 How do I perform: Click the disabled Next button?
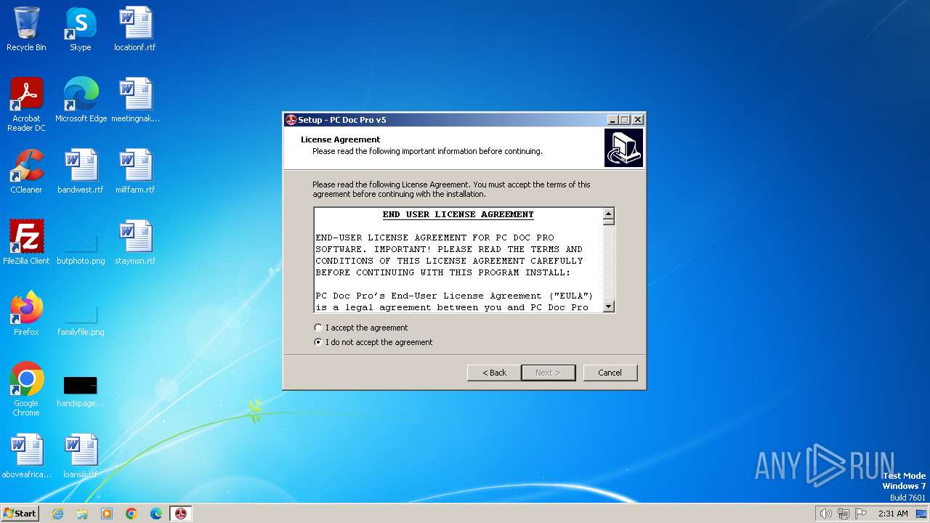tap(549, 373)
